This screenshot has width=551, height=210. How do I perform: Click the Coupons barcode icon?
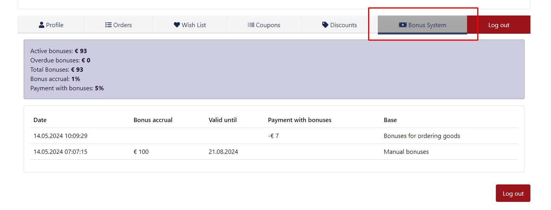point(251,25)
